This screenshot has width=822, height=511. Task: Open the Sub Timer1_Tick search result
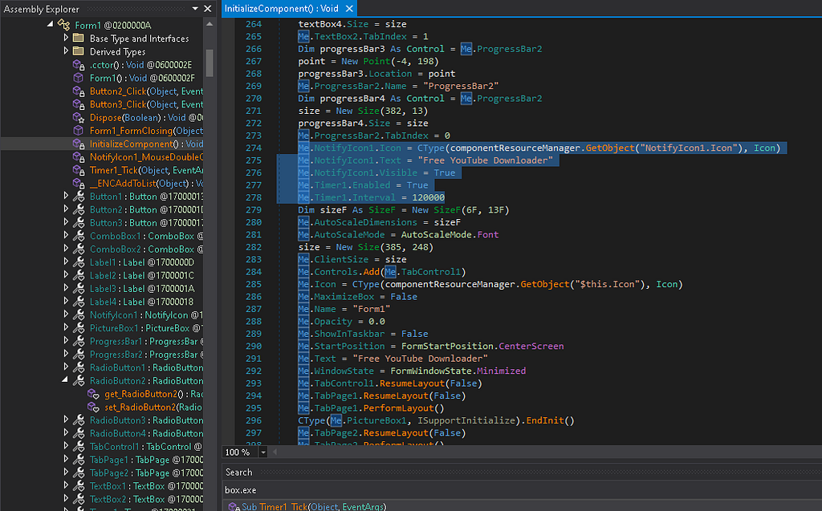click(314, 507)
